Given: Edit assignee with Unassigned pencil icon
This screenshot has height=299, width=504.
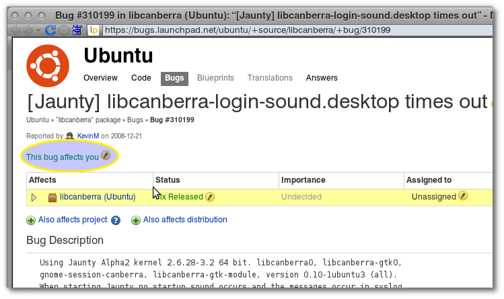Looking at the screenshot, I should click(x=463, y=196).
